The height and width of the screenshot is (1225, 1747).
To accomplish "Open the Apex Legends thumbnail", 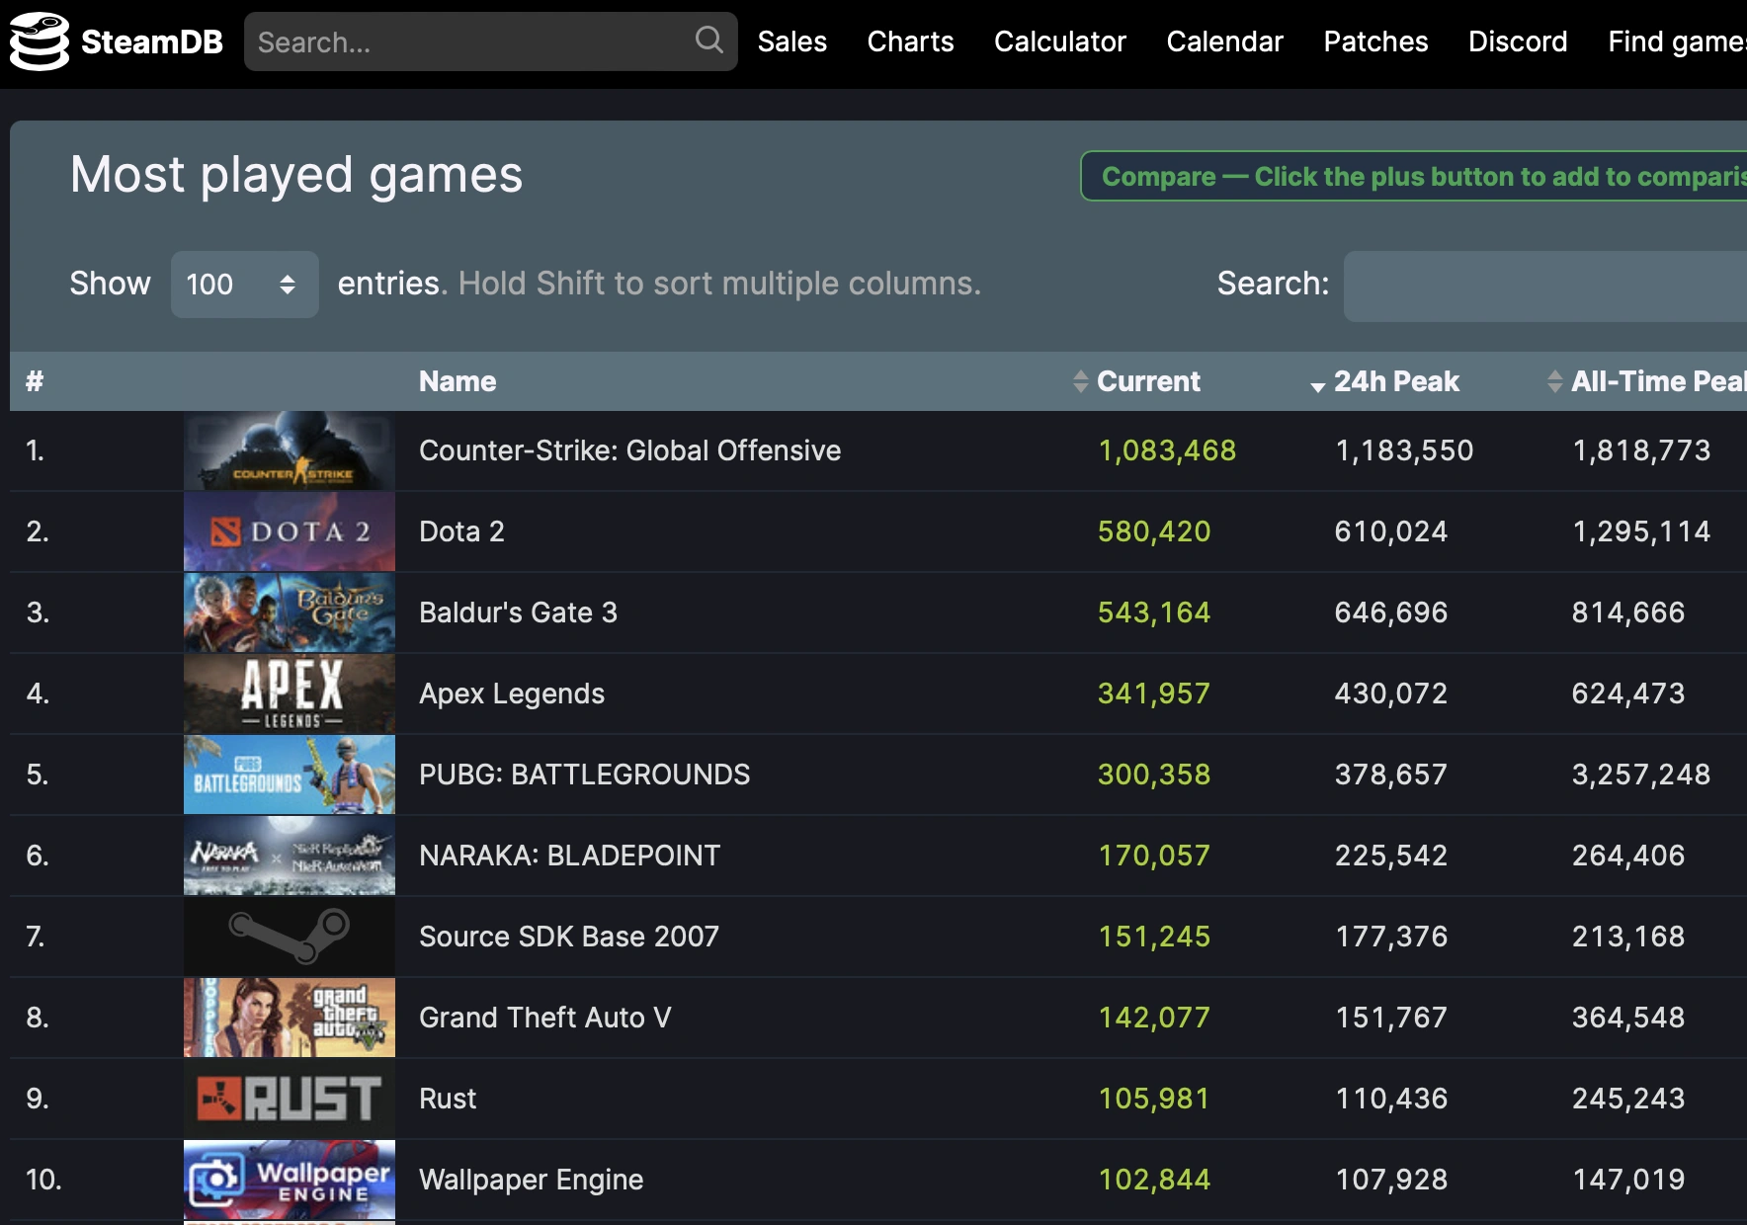I will point(290,694).
